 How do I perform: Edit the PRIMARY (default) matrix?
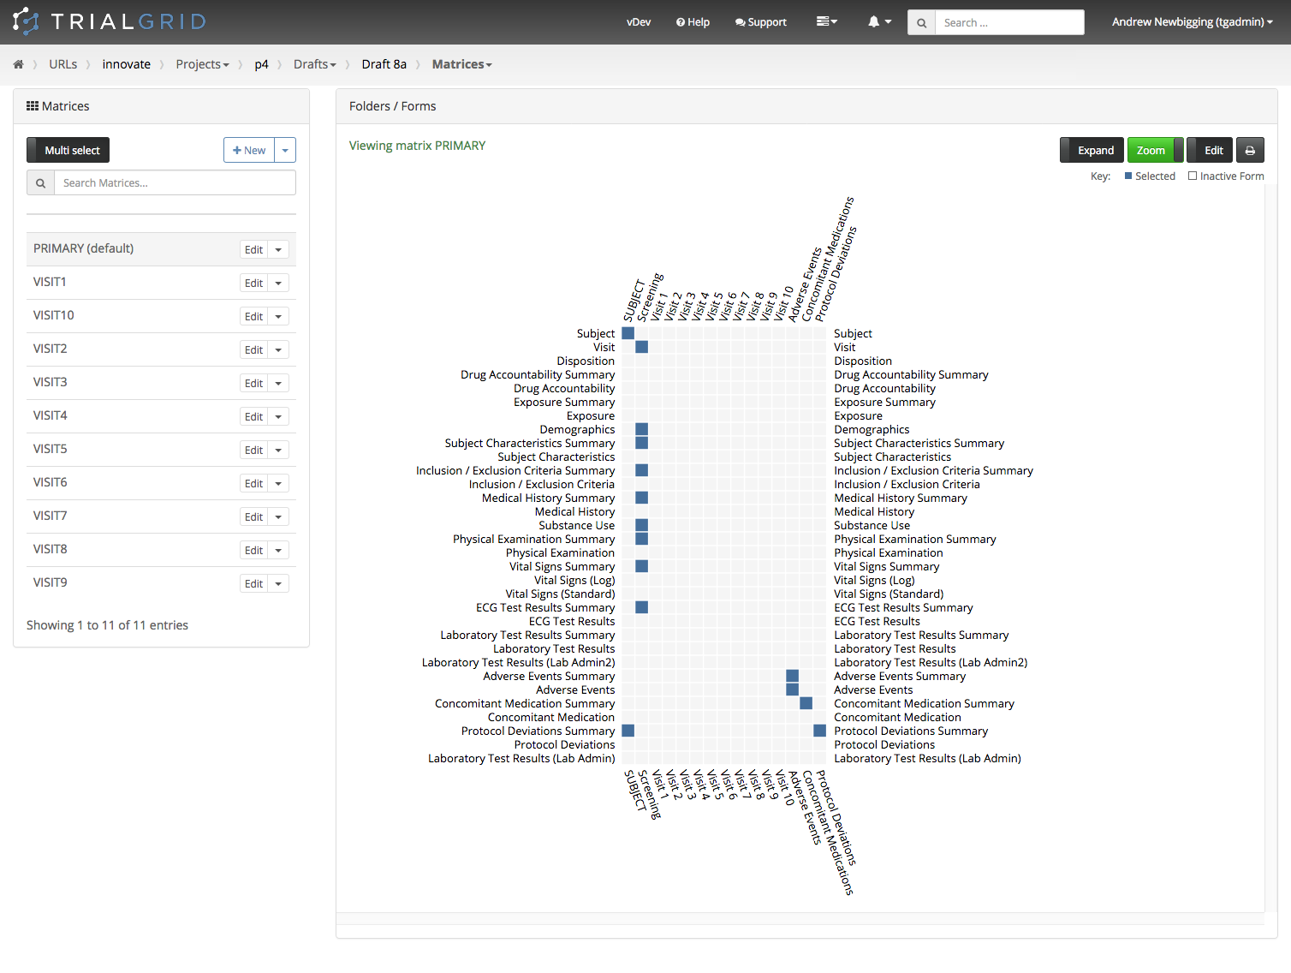click(x=253, y=249)
